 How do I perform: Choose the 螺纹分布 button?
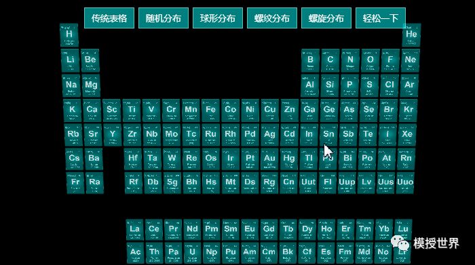[271, 18]
